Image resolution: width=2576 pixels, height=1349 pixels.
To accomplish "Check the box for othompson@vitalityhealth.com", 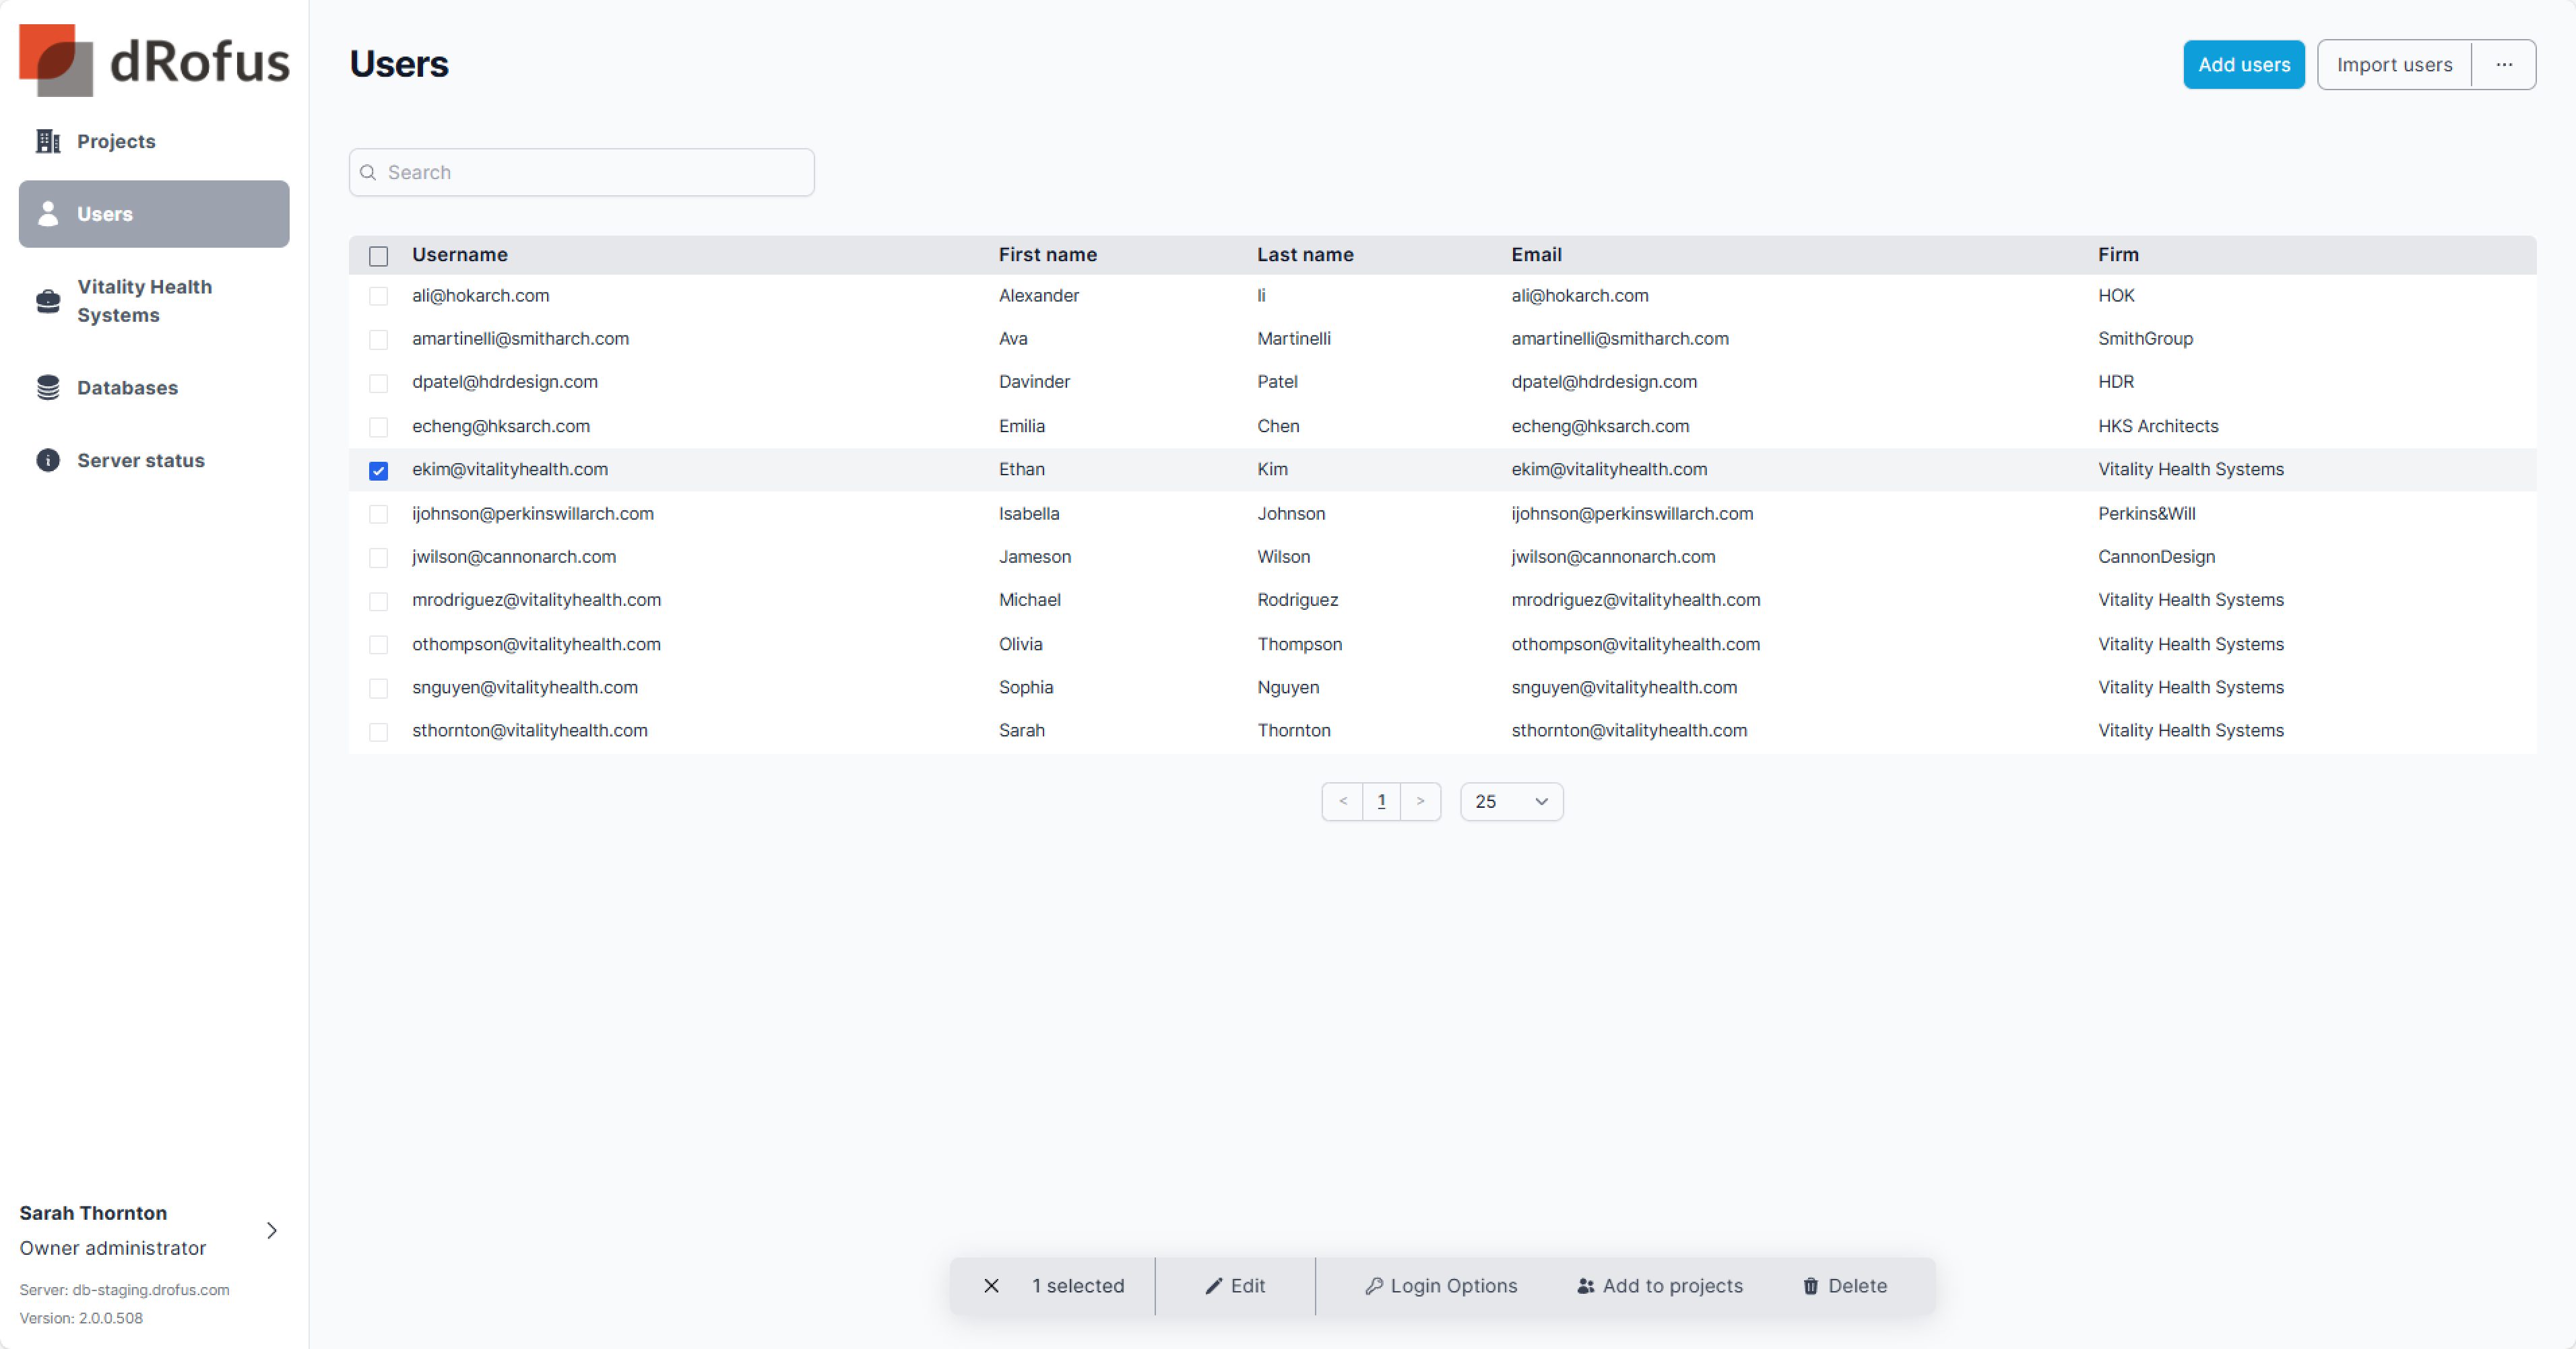I will [x=378, y=646].
